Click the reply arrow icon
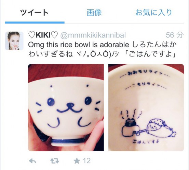189x170 pixels. pyautogui.click(x=32, y=161)
